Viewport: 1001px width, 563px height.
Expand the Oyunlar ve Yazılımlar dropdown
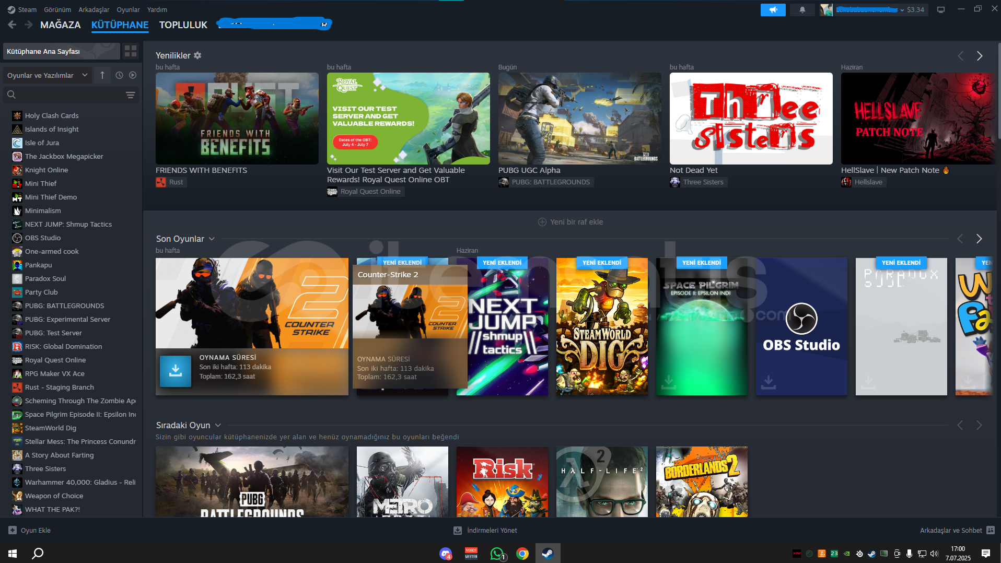tap(48, 75)
